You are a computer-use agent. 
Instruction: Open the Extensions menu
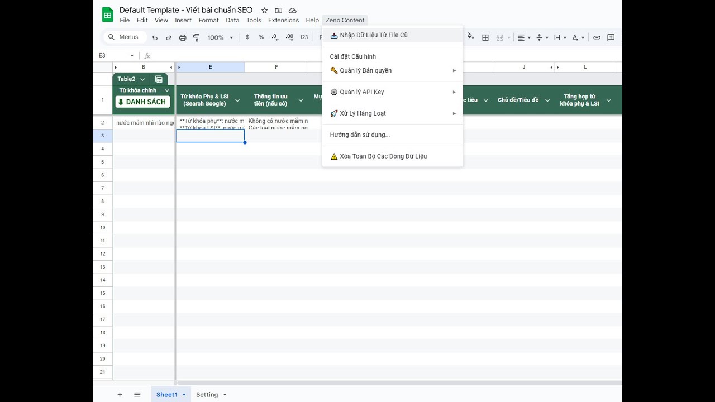pyautogui.click(x=284, y=20)
